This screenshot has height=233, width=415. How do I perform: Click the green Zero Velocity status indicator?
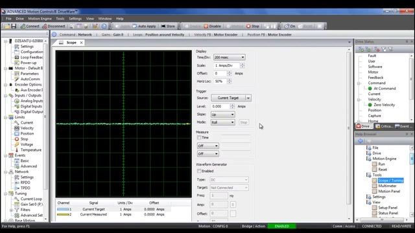click(370, 105)
